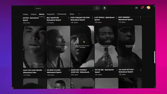Open options for DISCIPLINE YOURSELF EVERY DAY
This screenshot has height=94, width=167.
point(93,70)
